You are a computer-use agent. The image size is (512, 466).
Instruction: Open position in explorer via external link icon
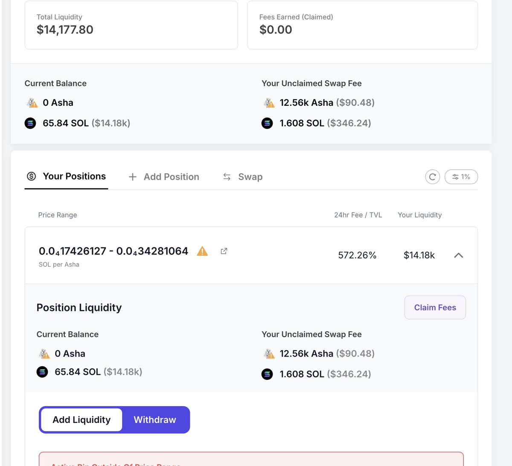pos(224,251)
